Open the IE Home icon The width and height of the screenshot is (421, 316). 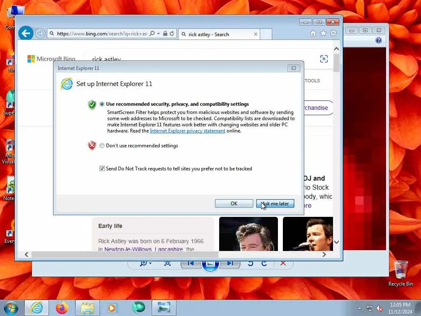tap(313, 33)
